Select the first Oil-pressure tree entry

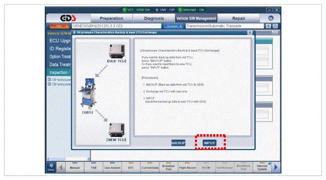click(59, 80)
